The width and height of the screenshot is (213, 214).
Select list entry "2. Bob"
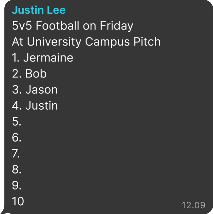pyautogui.click(x=29, y=74)
